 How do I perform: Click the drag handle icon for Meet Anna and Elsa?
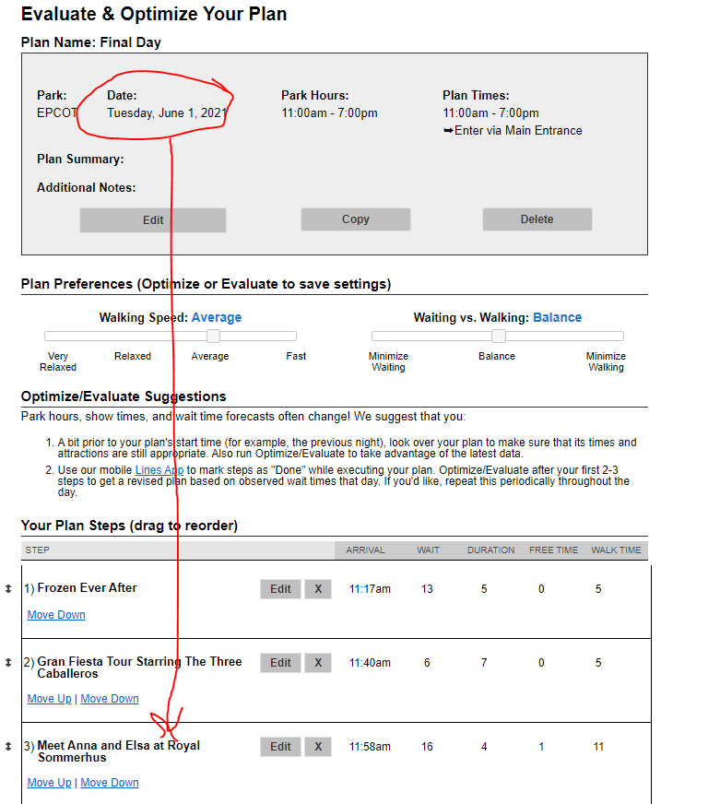[x=8, y=747]
